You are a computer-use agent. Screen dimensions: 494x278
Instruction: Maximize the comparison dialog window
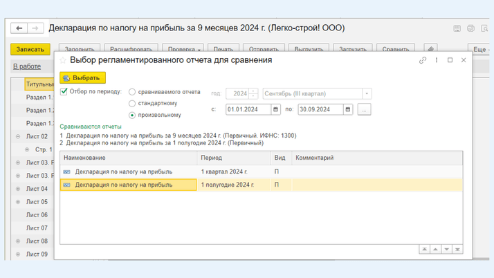[450, 60]
